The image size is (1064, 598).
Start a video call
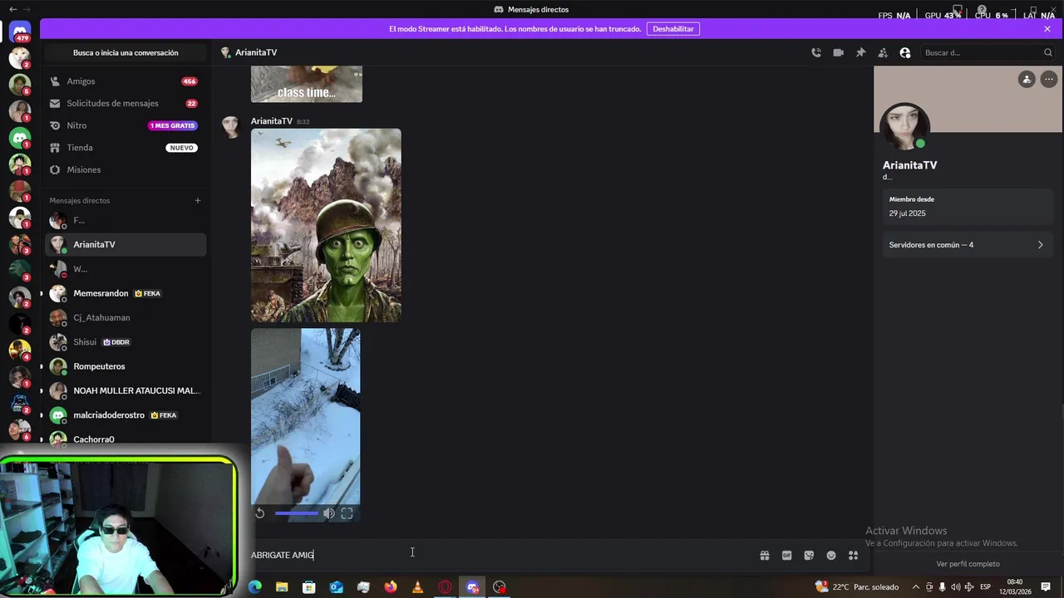click(x=838, y=52)
